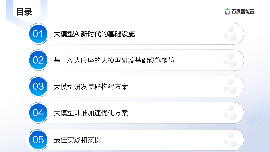Click empty area of the 03 item bar

point(174,87)
